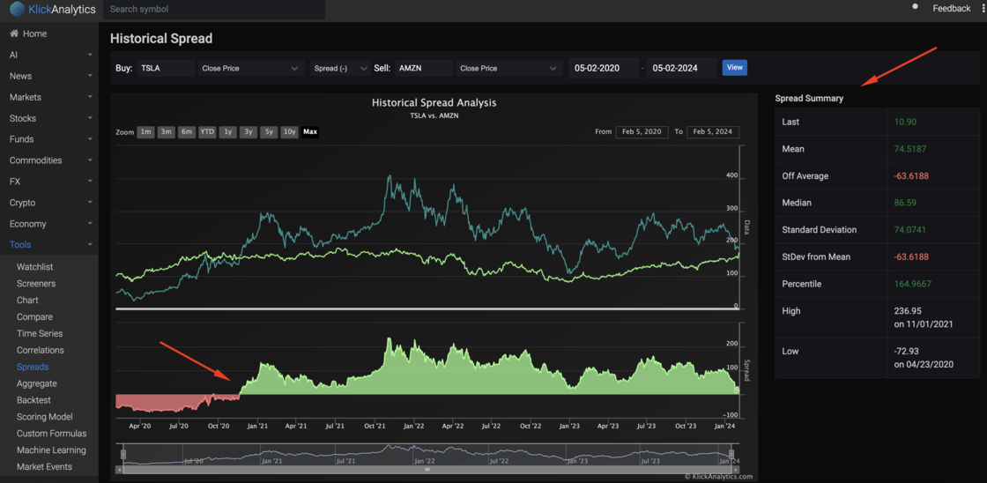Expand the News sidebar menu

point(49,76)
